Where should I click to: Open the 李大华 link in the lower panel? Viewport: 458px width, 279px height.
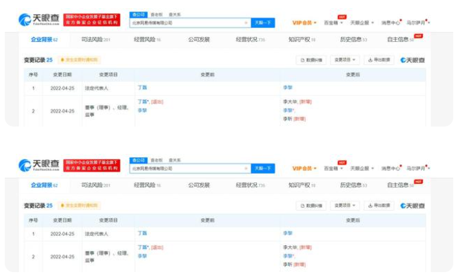pyautogui.click(x=291, y=247)
